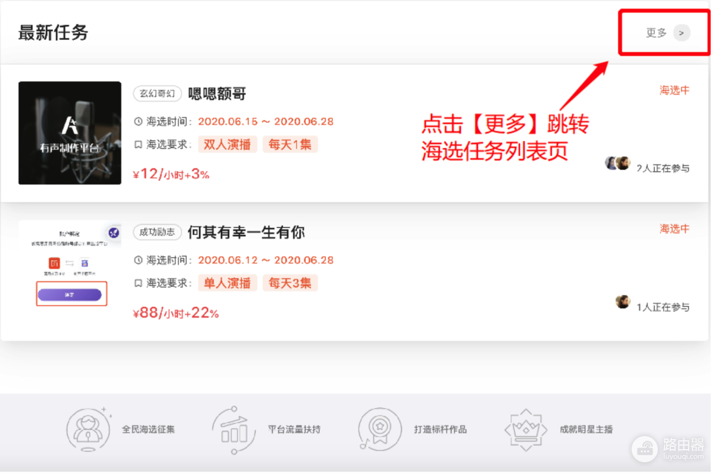Click the arrow icon beside 更多
715x473 pixels.
pos(682,33)
